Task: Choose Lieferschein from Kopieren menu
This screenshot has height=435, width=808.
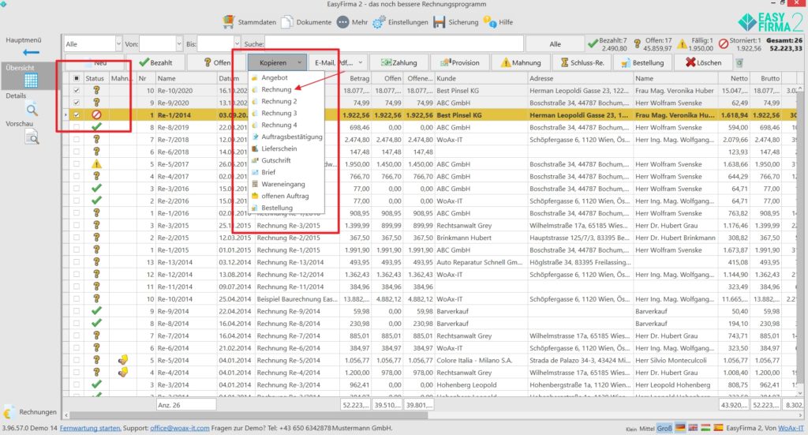Action: (279, 148)
